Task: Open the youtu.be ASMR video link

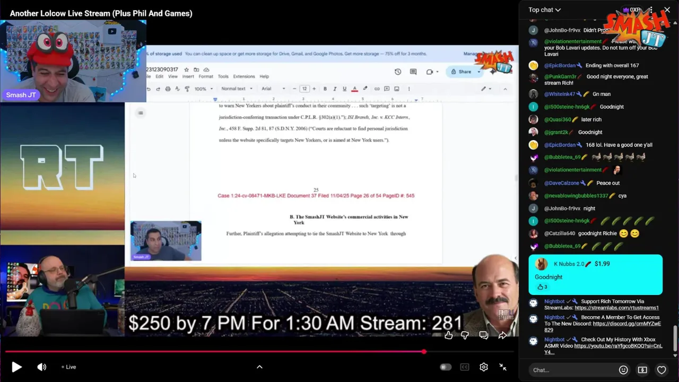Action: click(604, 349)
